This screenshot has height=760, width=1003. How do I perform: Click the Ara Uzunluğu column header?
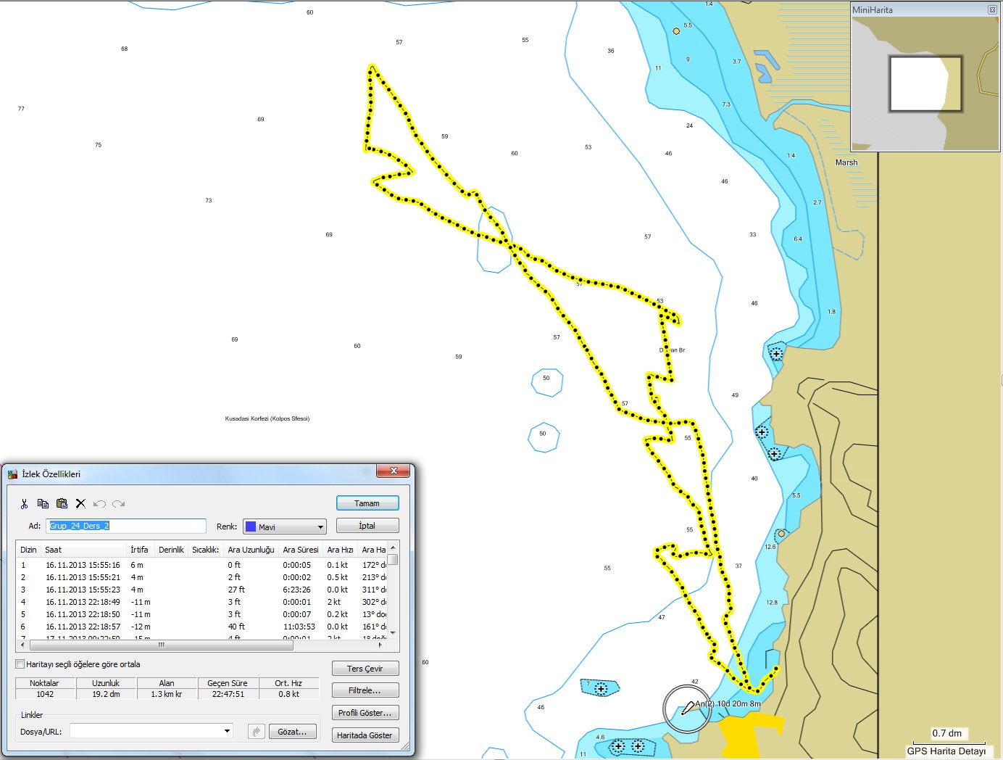click(x=251, y=550)
